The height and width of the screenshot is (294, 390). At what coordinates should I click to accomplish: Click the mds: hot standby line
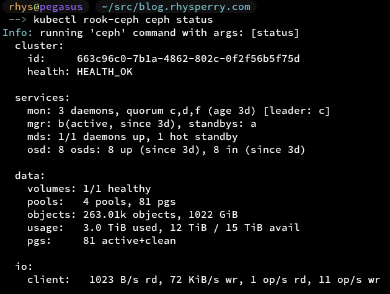click(x=133, y=137)
